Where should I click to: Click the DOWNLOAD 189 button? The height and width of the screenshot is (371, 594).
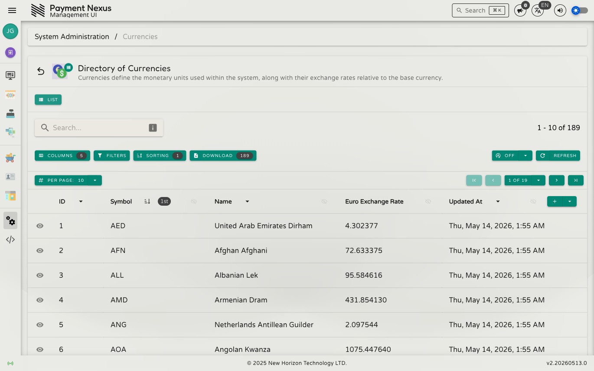(x=223, y=155)
